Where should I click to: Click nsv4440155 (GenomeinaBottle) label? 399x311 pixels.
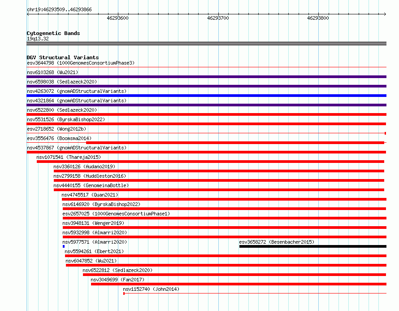pos(91,185)
